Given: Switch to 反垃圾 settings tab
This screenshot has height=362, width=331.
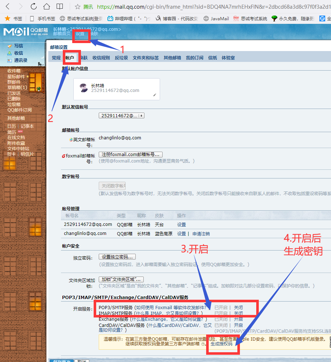Looking at the screenshot, I should (121, 58).
